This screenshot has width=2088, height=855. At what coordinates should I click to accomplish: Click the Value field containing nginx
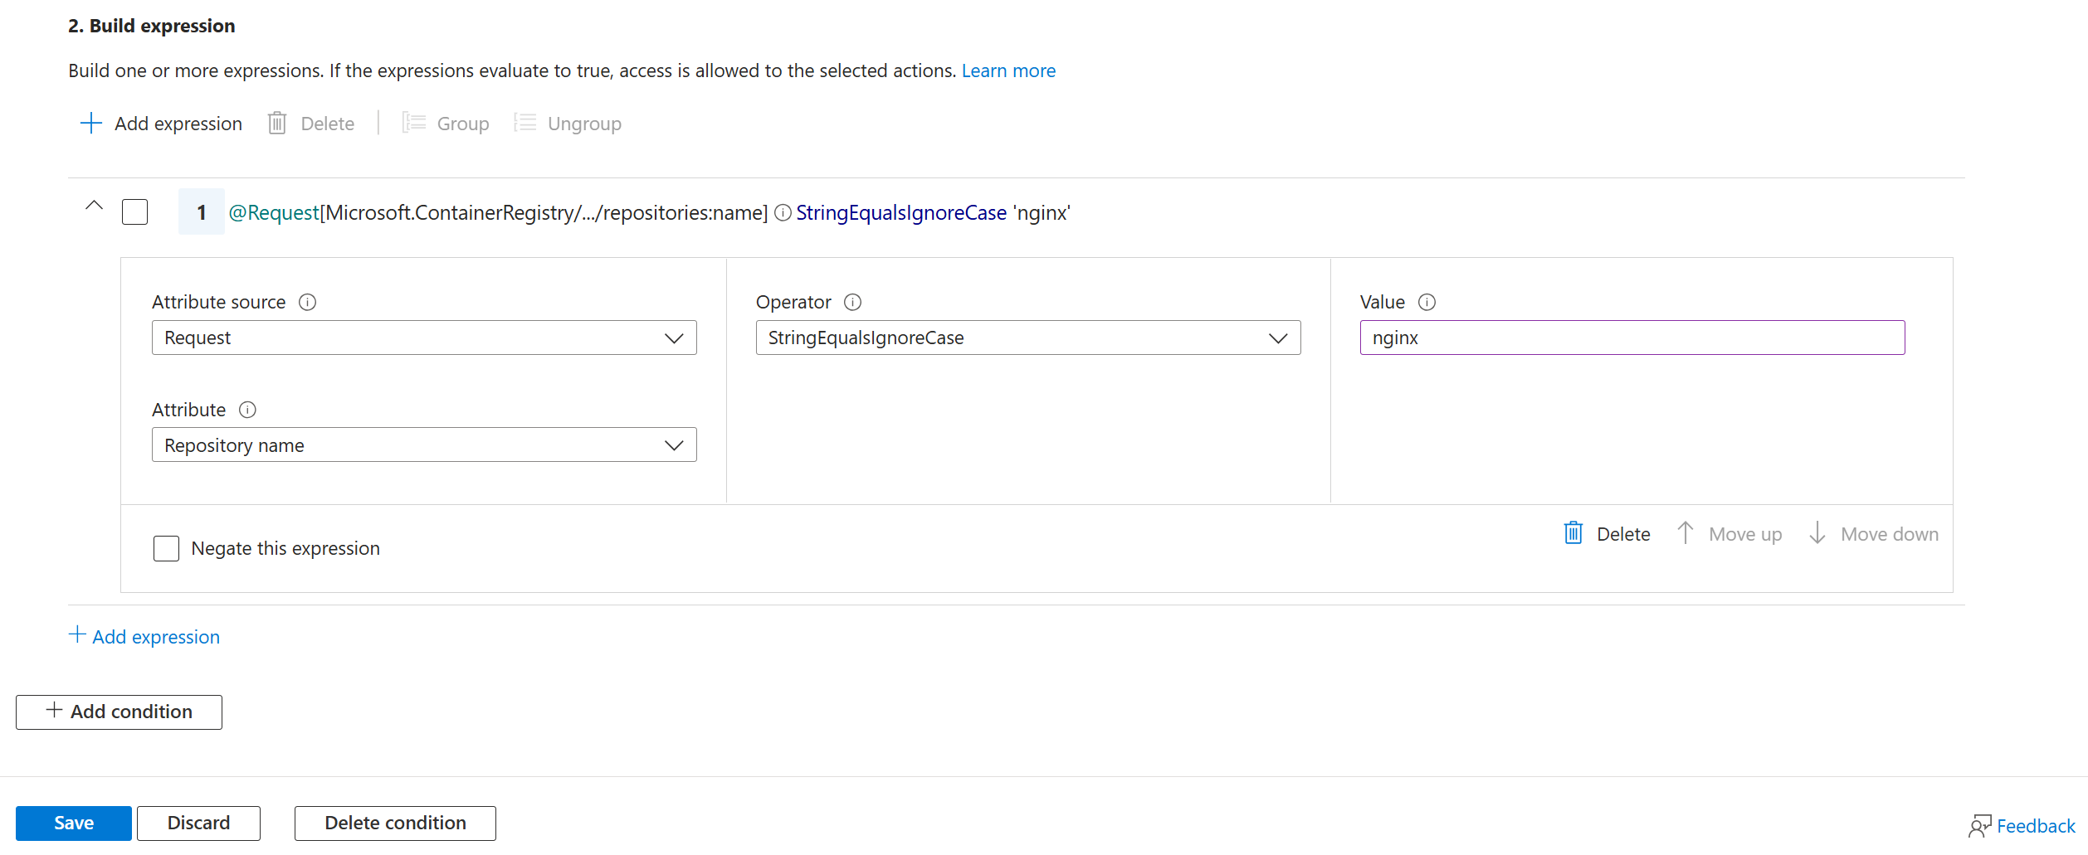1632,338
